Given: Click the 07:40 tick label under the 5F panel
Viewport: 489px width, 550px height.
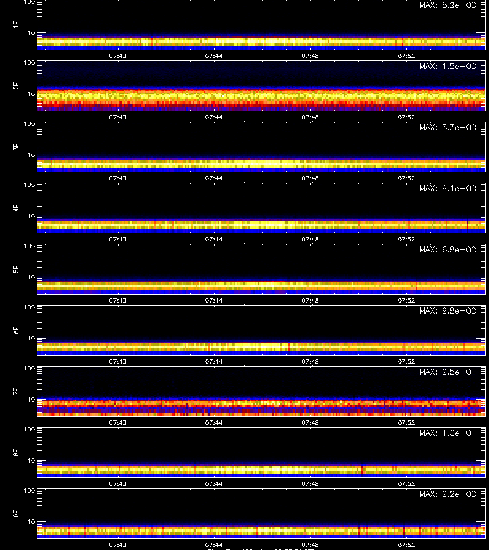Looking at the screenshot, I should coord(117,300).
